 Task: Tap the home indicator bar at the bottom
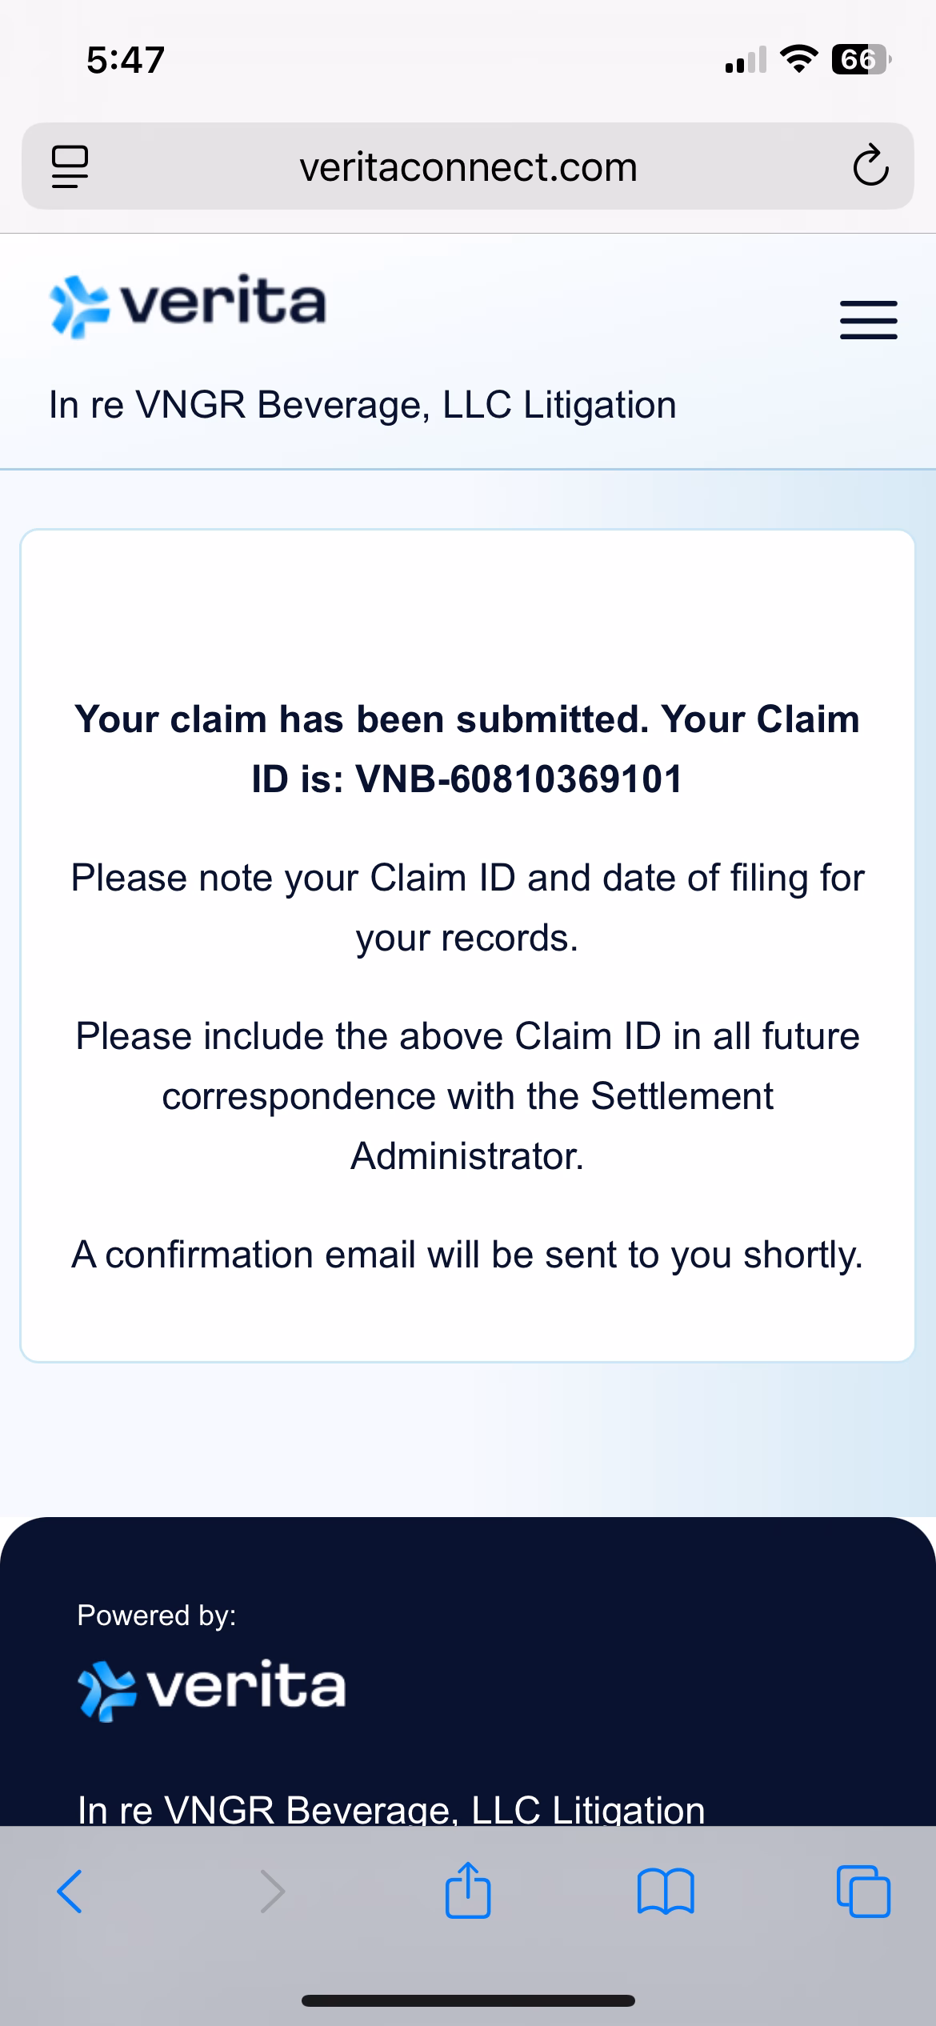468,2000
